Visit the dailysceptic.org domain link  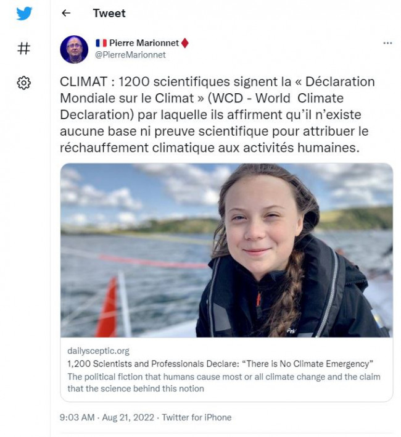click(98, 351)
